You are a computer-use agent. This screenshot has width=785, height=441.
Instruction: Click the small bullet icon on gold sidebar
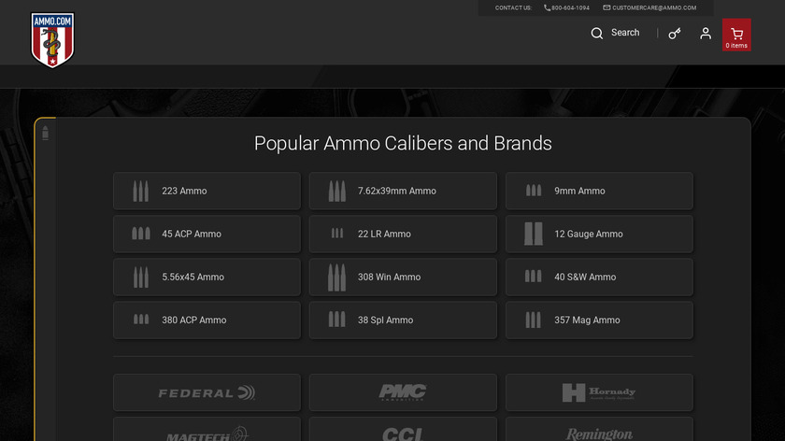click(x=46, y=134)
